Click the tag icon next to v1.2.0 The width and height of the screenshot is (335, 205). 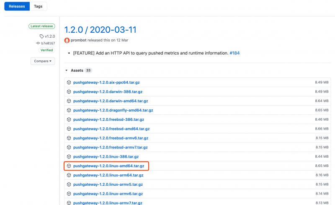tap(41, 36)
